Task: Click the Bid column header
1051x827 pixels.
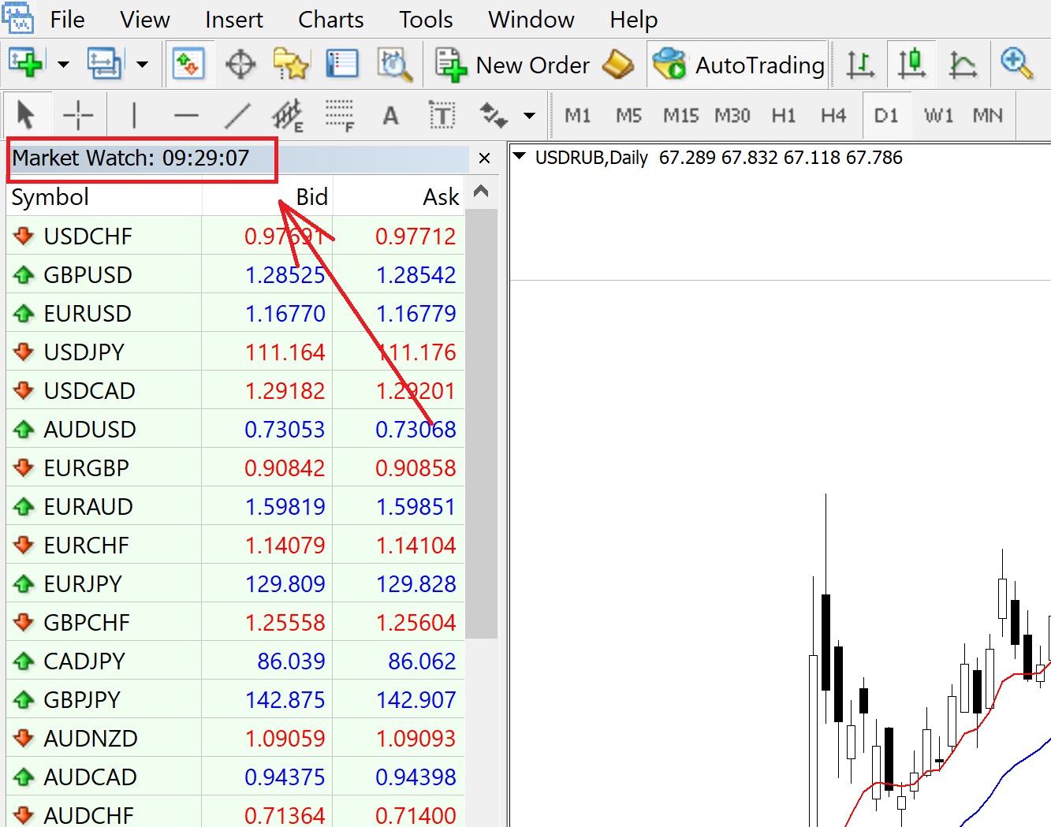Action: pos(268,196)
